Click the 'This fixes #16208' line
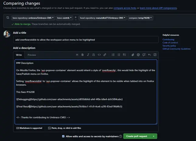Viewport: 196px width, 141px height. [25, 92]
